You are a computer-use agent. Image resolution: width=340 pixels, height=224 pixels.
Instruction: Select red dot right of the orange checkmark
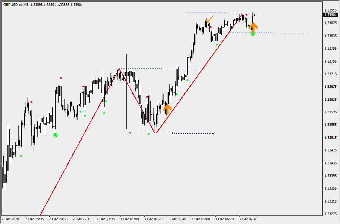click(x=211, y=27)
